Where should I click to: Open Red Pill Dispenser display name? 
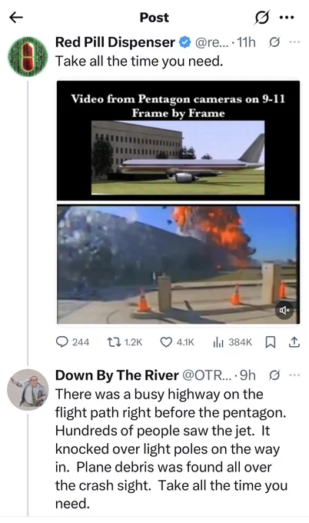(x=115, y=42)
